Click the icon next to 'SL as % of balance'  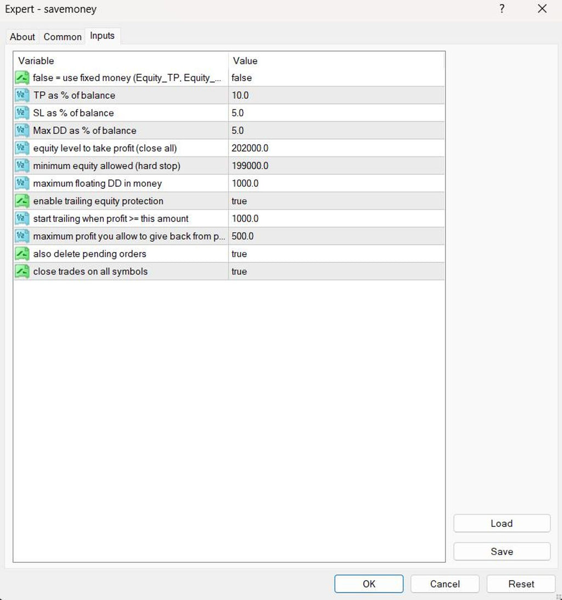pyautogui.click(x=23, y=113)
